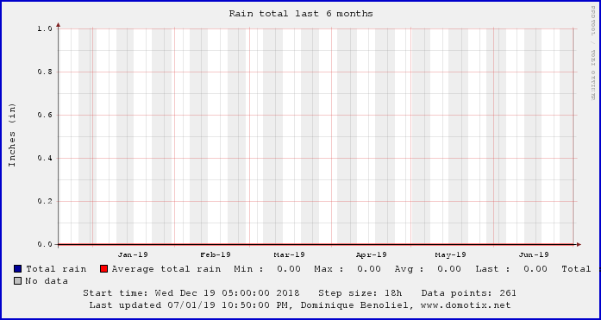Click the 'Jun-19' axis label
Image resolution: width=601 pixels, height=320 pixels.
point(534,254)
